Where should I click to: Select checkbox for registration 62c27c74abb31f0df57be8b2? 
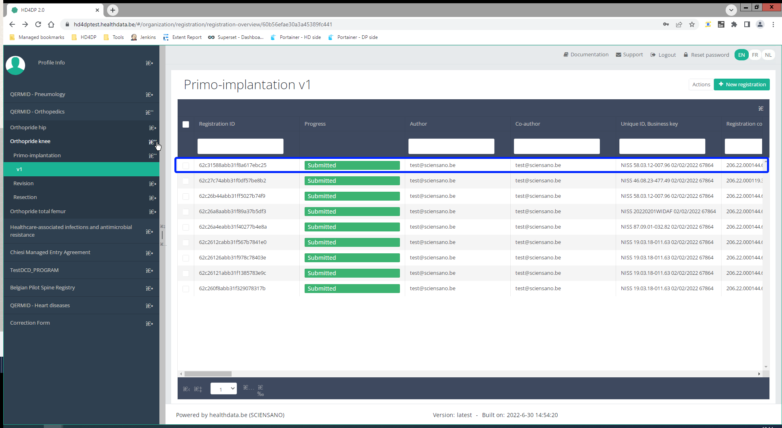(186, 181)
